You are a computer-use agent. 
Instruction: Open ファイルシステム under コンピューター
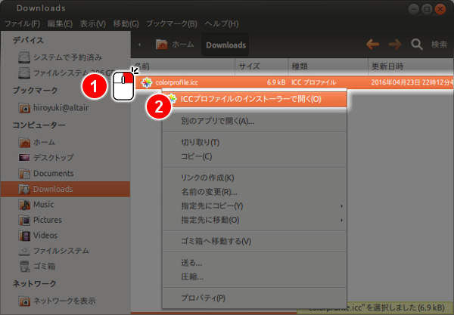coord(61,251)
